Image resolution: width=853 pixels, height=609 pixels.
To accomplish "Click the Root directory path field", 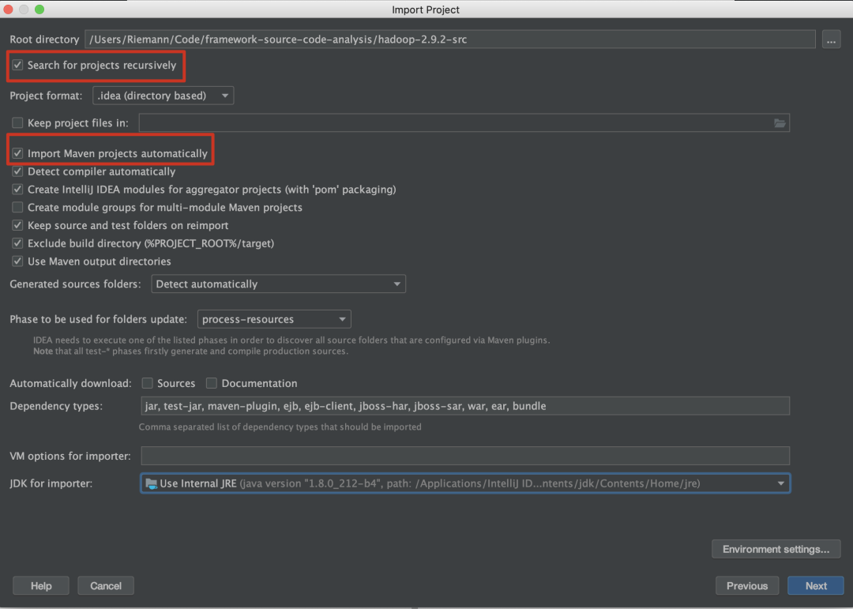I will coord(450,39).
